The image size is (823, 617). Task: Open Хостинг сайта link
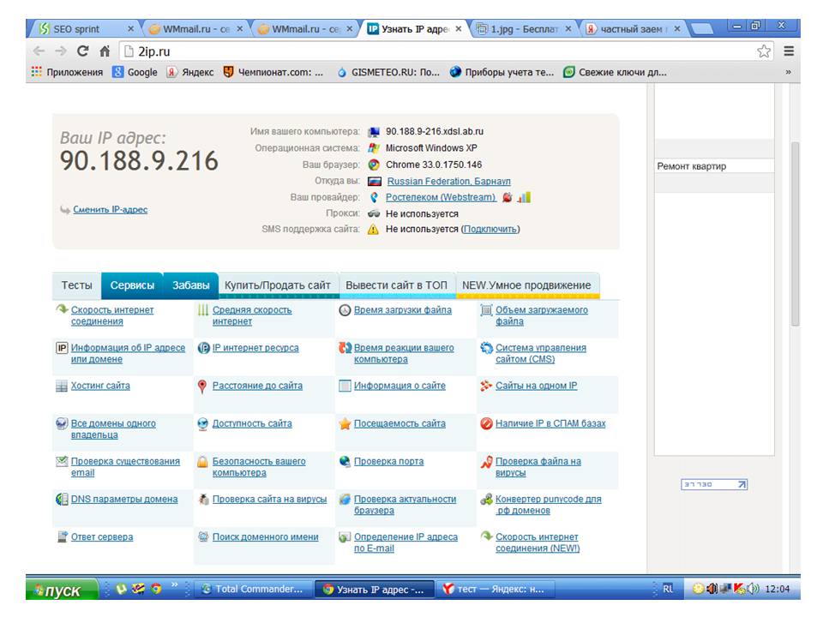tap(100, 386)
